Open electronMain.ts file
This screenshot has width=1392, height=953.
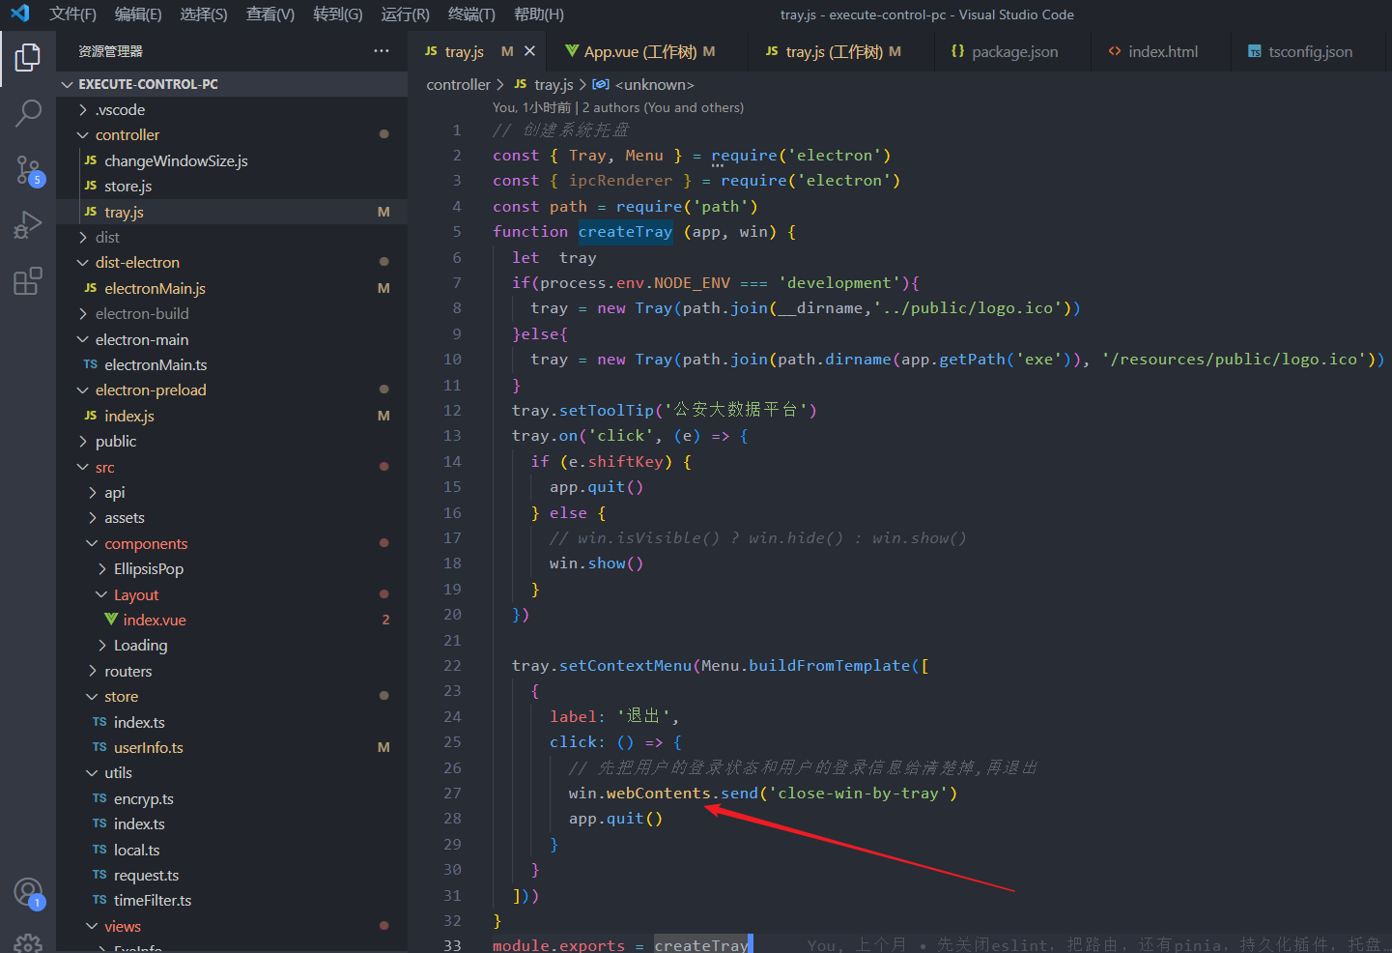pyautogui.click(x=232, y=365)
